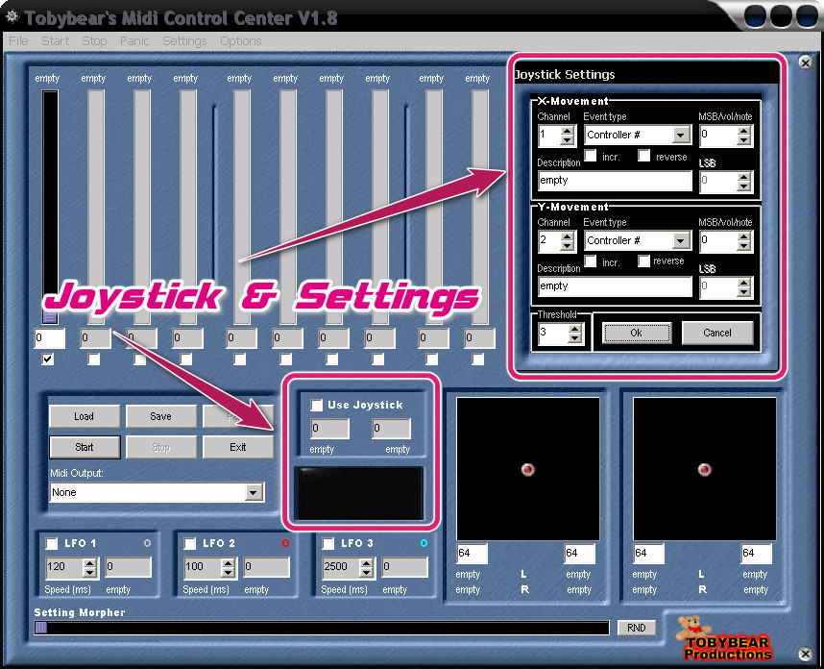Open the File menu
The image size is (824, 669).
click(x=18, y=41)
